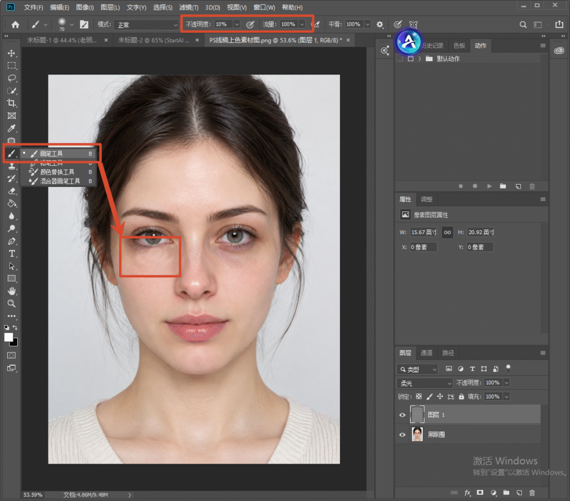Screen dimensions: 570x501
Task: Choose 混合器画笔工具 from flyout
Action: point(59,181)
